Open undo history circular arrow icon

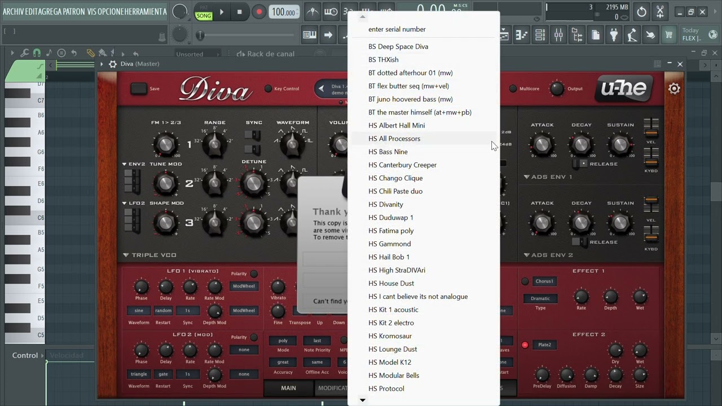click(x=641, y=12)
